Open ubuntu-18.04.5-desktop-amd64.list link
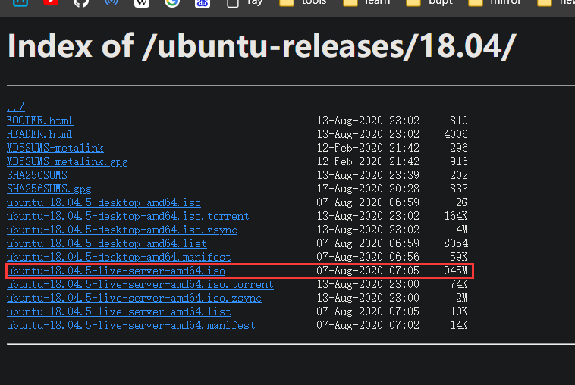The image size is (575, 385). coord(107,243)
